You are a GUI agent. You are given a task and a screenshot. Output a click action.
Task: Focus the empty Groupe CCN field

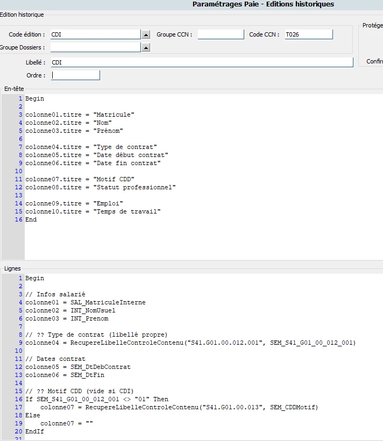(221, 34)
